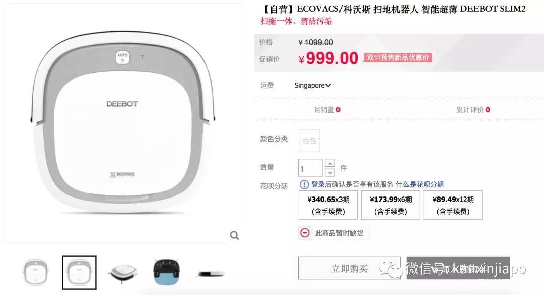Select the 白色 color option
The height and width of the screenshot is (295, 544).
(309, 141)
